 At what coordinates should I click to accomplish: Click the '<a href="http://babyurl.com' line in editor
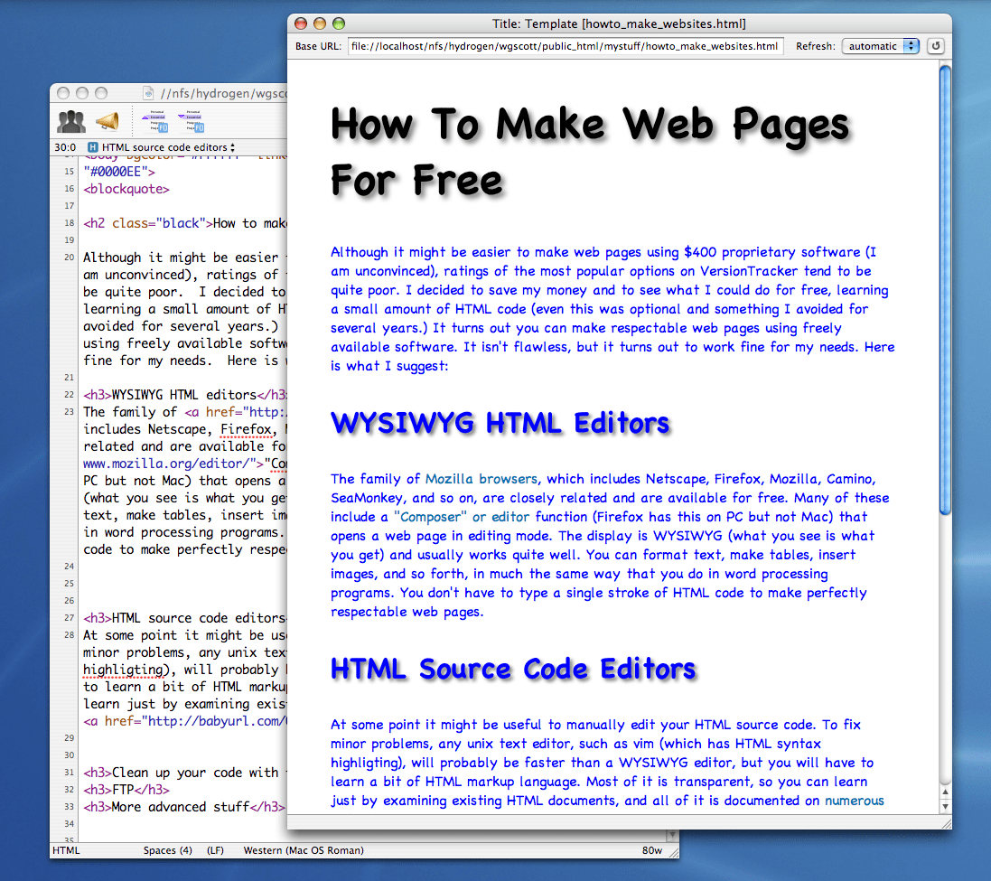184,721
